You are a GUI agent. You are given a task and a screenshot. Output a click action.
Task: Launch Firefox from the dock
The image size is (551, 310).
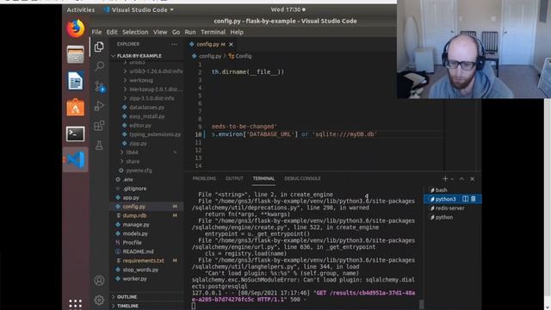76,28
